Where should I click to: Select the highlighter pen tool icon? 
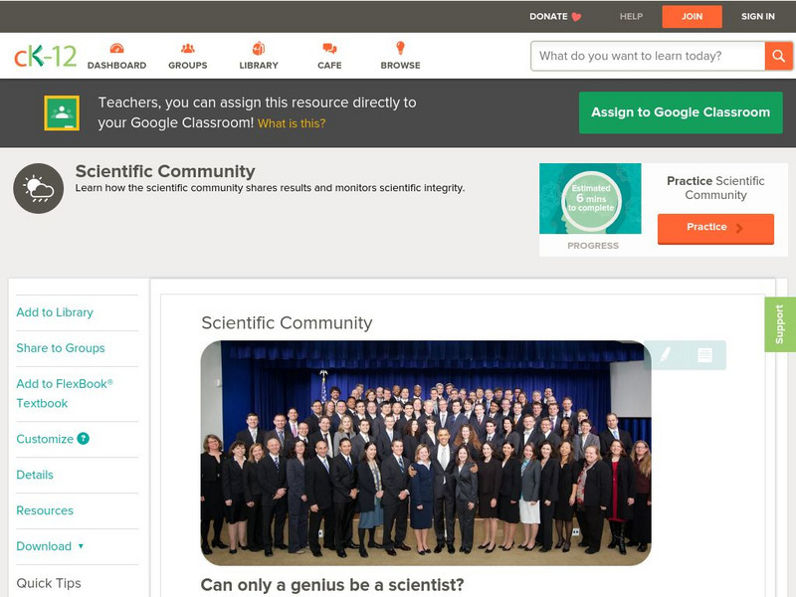(665, 355)
